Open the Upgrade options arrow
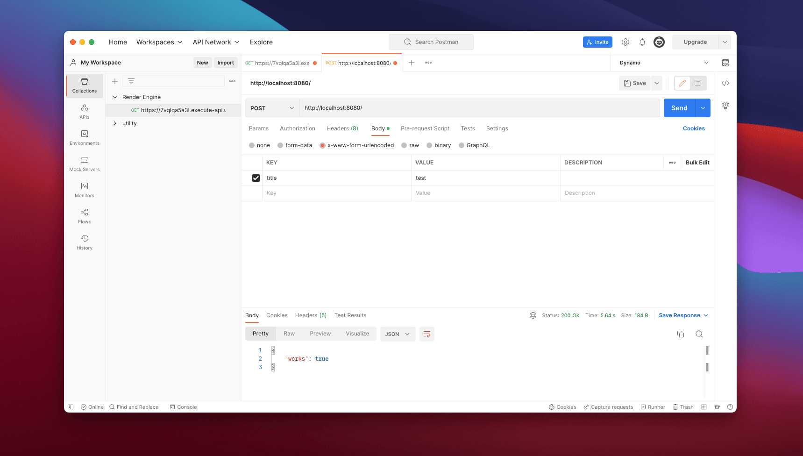 tap(725, 42)
